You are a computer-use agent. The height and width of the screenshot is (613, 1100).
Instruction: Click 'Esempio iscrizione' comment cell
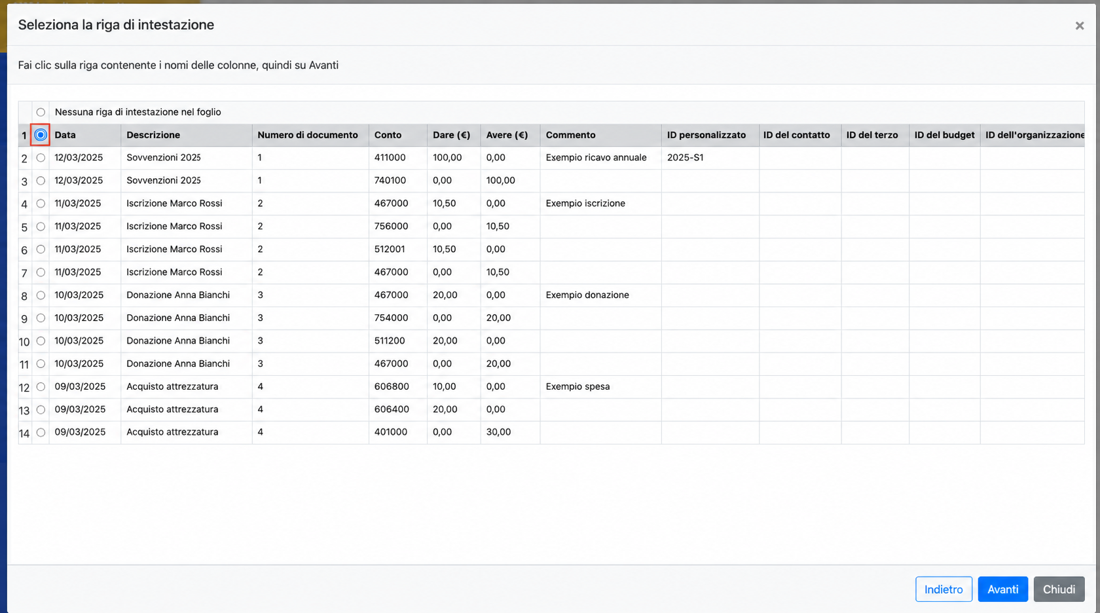point(600,204)
